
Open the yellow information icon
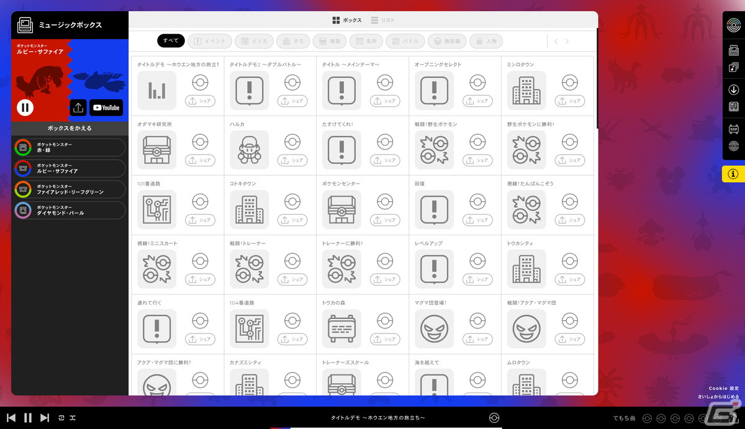coord(733,174)
